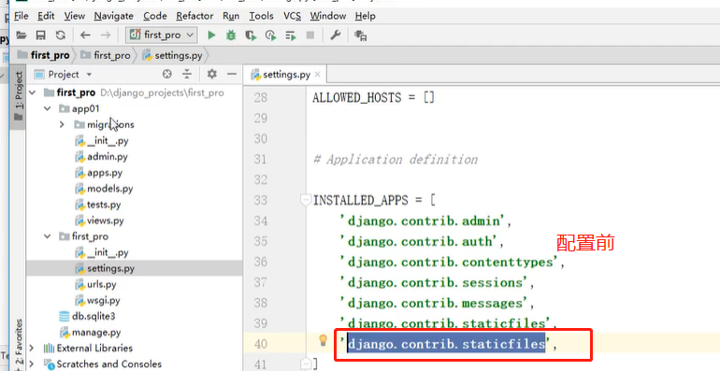720x371 pixels.
Task: Hide the Project panel with minus icon
Action: tap(232, 74)
